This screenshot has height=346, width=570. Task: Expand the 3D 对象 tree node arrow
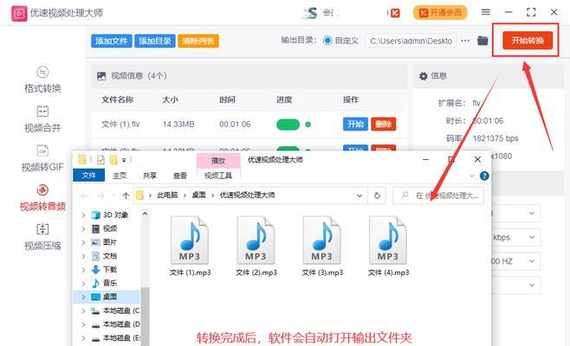84,215
